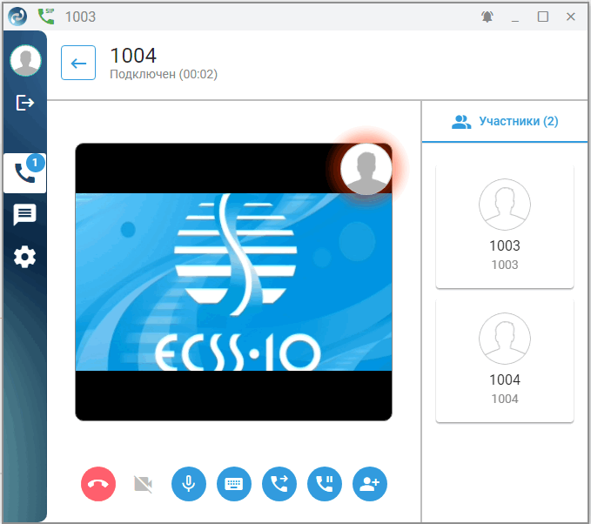Open the calls section with badge 1
This screenshot has width=591, height=524.
click(x=25, y=173)
